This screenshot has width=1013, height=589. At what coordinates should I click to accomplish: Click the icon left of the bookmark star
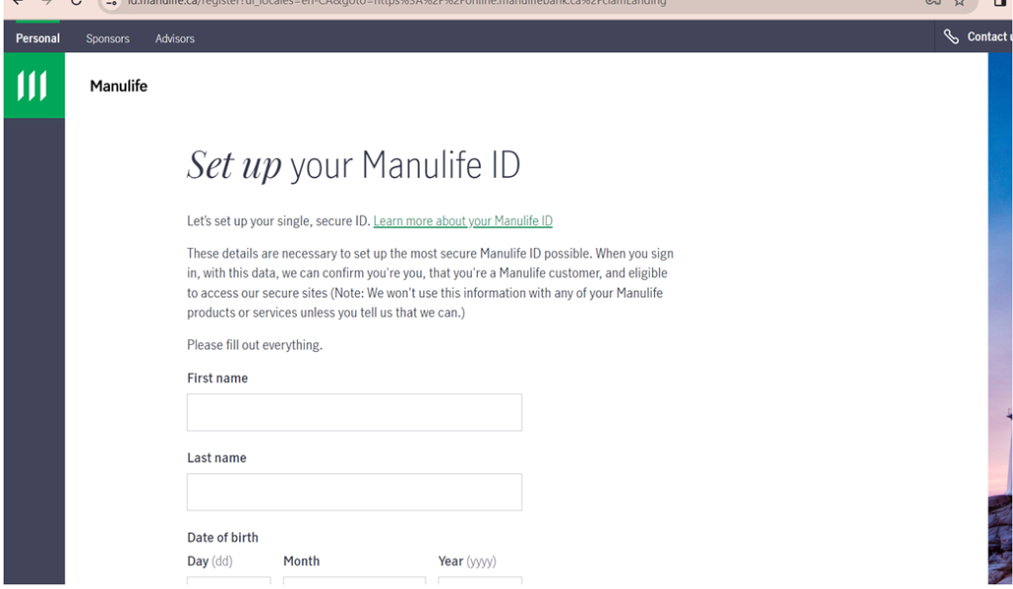pyautogui.click(x=932, y=3)
